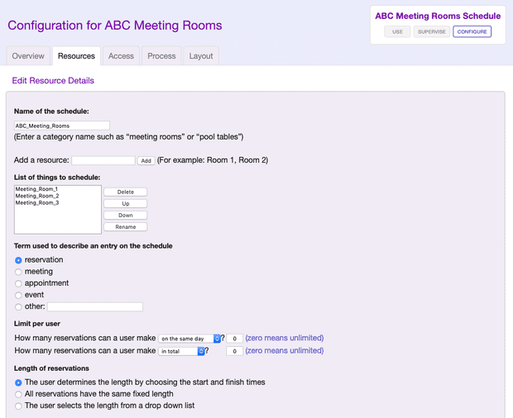This screenshot has height=418, width=513.
Task: Click the 'zero means unlimited' note beside 'in total'
Action: click(x=285, y=351)
